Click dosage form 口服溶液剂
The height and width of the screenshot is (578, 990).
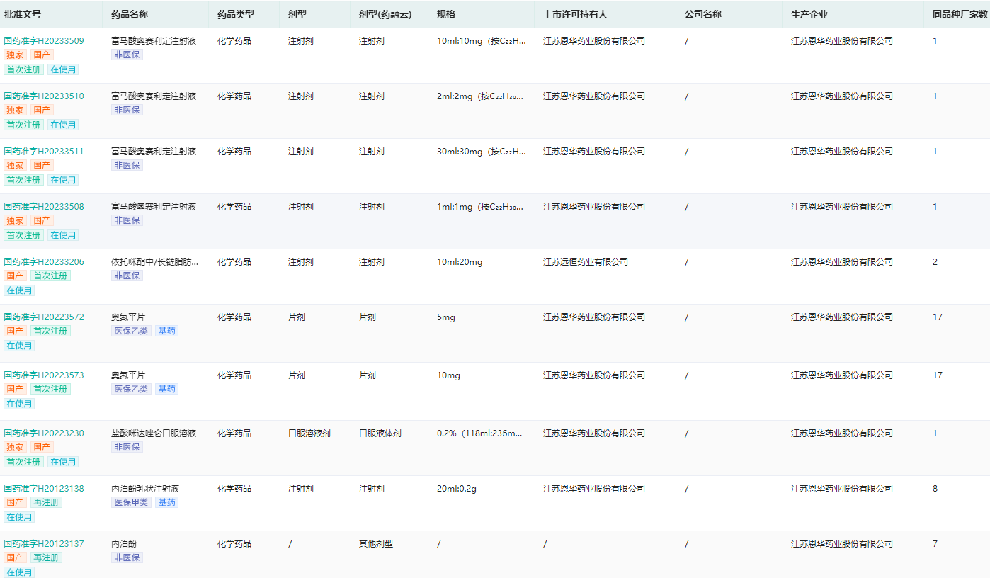click(309, 433)
